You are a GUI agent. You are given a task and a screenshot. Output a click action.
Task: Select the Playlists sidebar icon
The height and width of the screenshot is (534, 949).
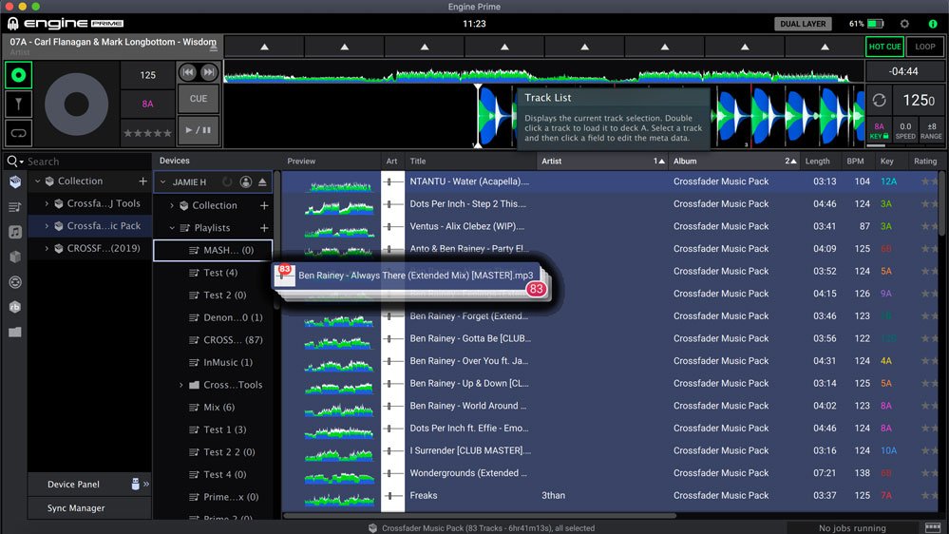(x=15, y=207)
